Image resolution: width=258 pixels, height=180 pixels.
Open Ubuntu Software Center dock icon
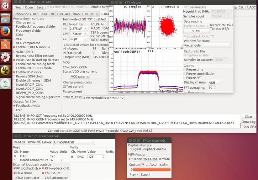5,45
